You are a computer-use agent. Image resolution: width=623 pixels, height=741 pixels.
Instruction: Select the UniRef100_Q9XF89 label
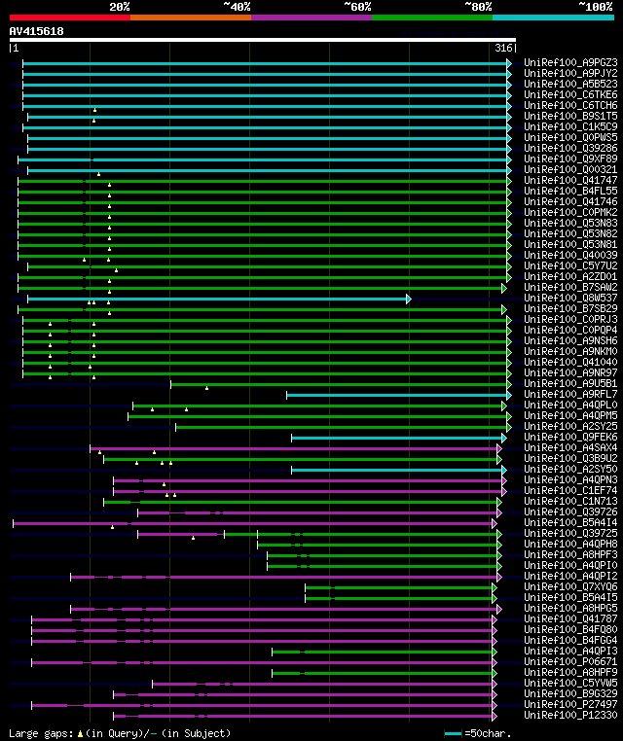(570, 159)
